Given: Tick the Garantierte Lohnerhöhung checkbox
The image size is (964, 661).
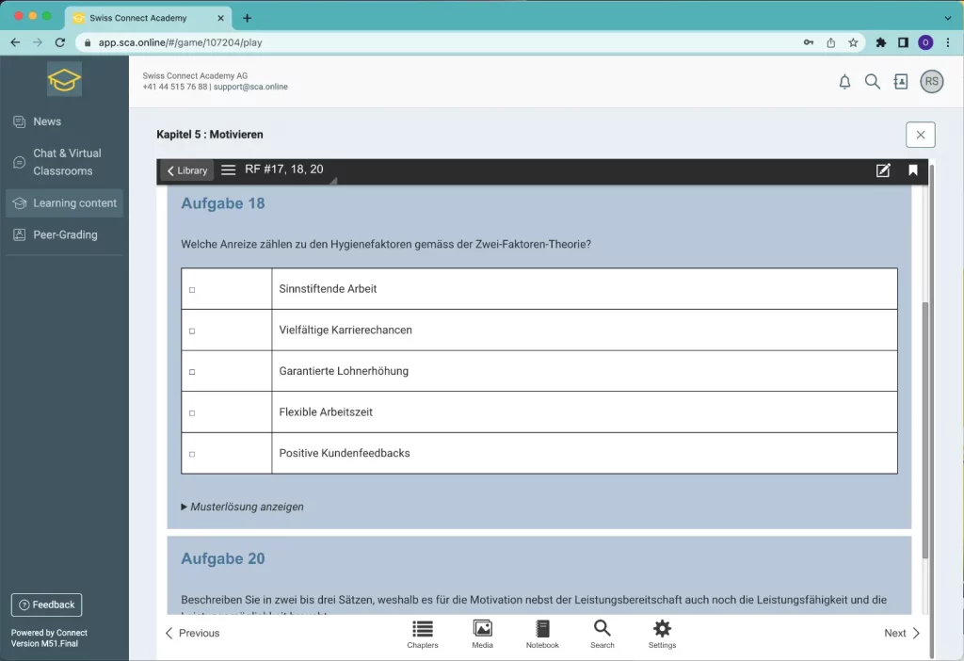Looking at the screenshot, I should coord(192,372).
